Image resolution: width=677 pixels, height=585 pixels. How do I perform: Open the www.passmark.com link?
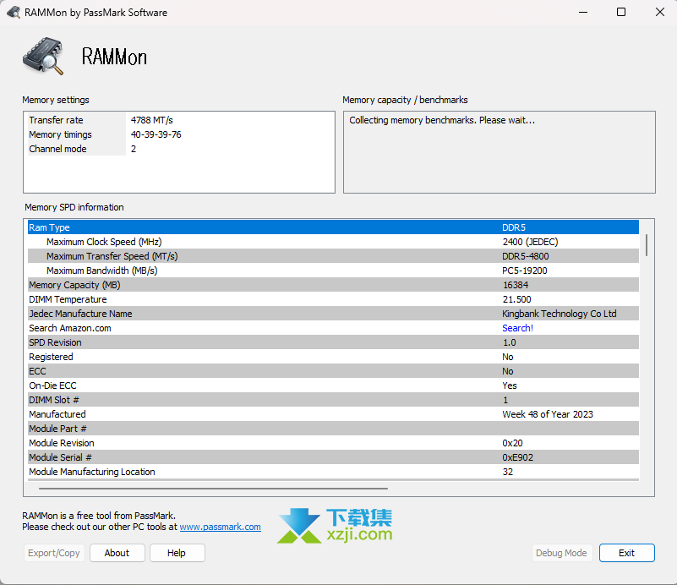pyautogui.click(x=221, y=528)
